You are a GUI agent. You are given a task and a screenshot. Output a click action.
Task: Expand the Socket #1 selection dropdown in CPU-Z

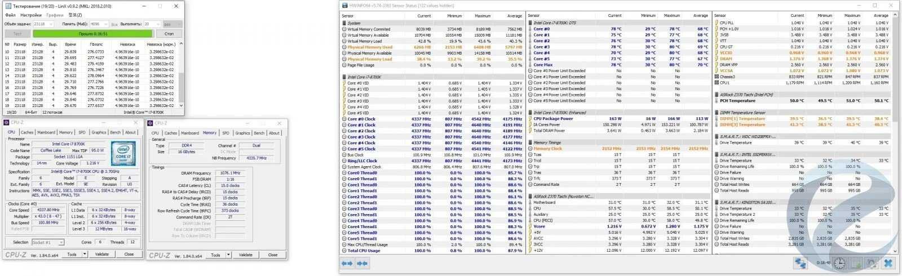(x=61, y=242)
